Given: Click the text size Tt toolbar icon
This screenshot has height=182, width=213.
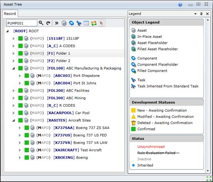Looking at the screenshot, I should (101, 23).
